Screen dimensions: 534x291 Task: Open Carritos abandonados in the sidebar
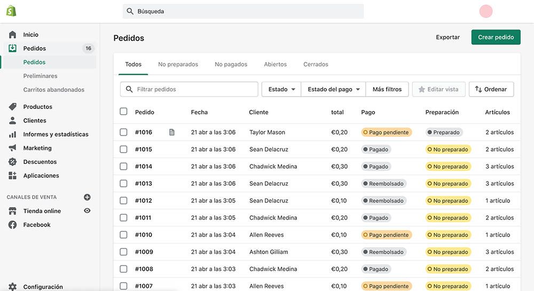54,90
